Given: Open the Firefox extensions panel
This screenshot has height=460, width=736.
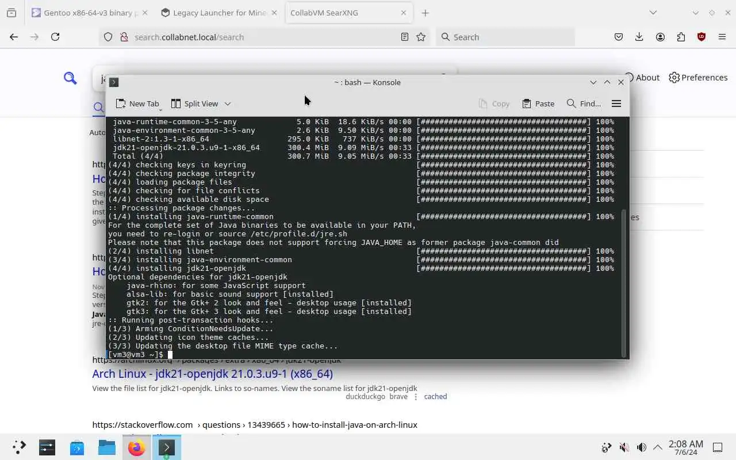Looking at the screenshot, I should (x=681, y=37).
